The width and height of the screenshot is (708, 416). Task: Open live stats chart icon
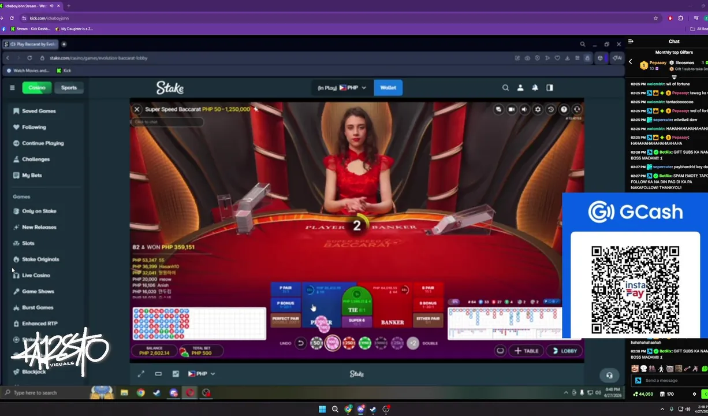[176, 374]
